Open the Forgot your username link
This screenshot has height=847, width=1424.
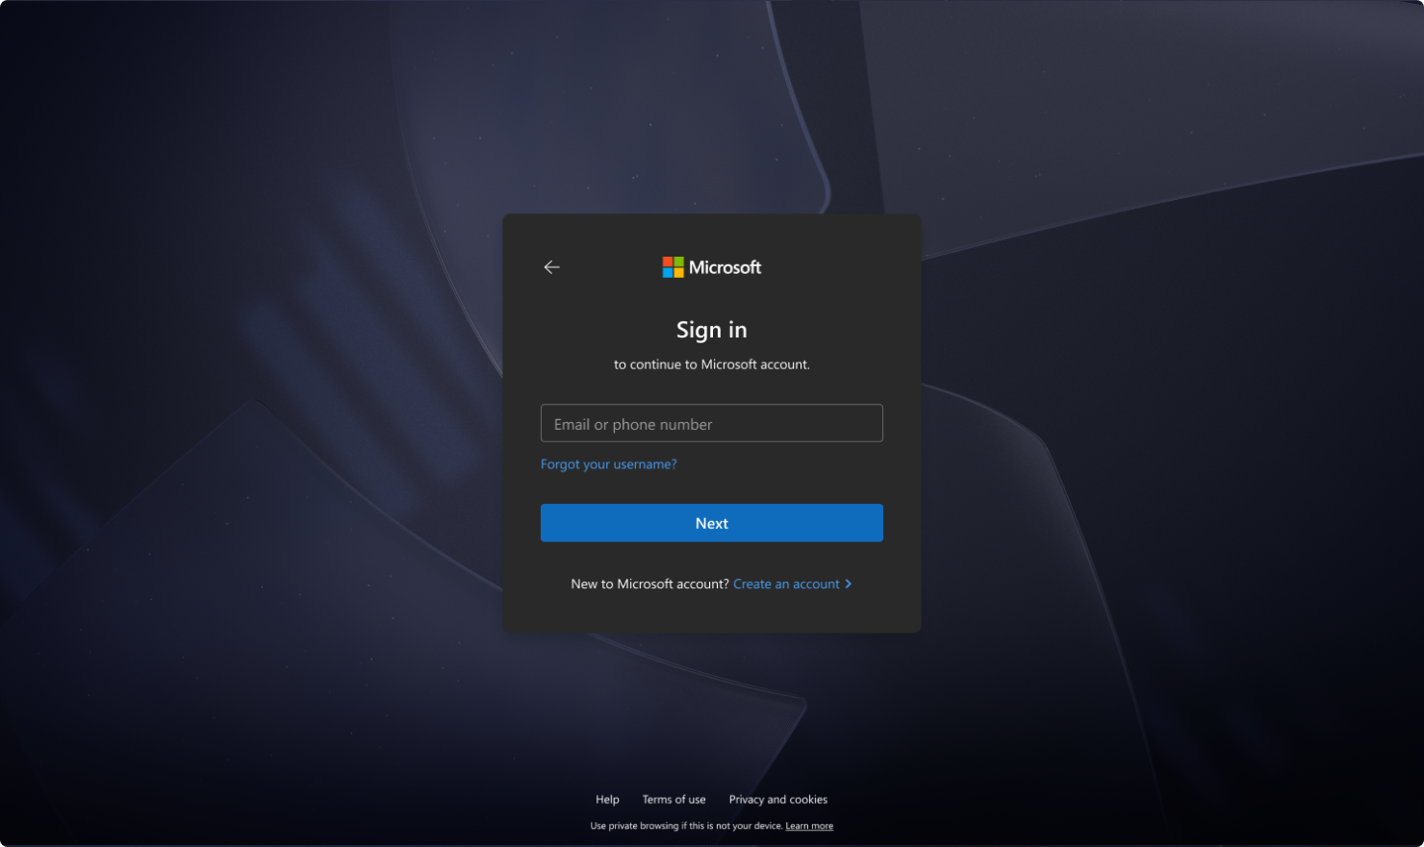coord(608,465)
